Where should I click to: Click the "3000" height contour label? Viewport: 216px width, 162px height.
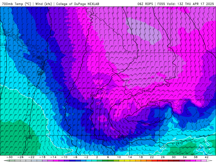93,96
